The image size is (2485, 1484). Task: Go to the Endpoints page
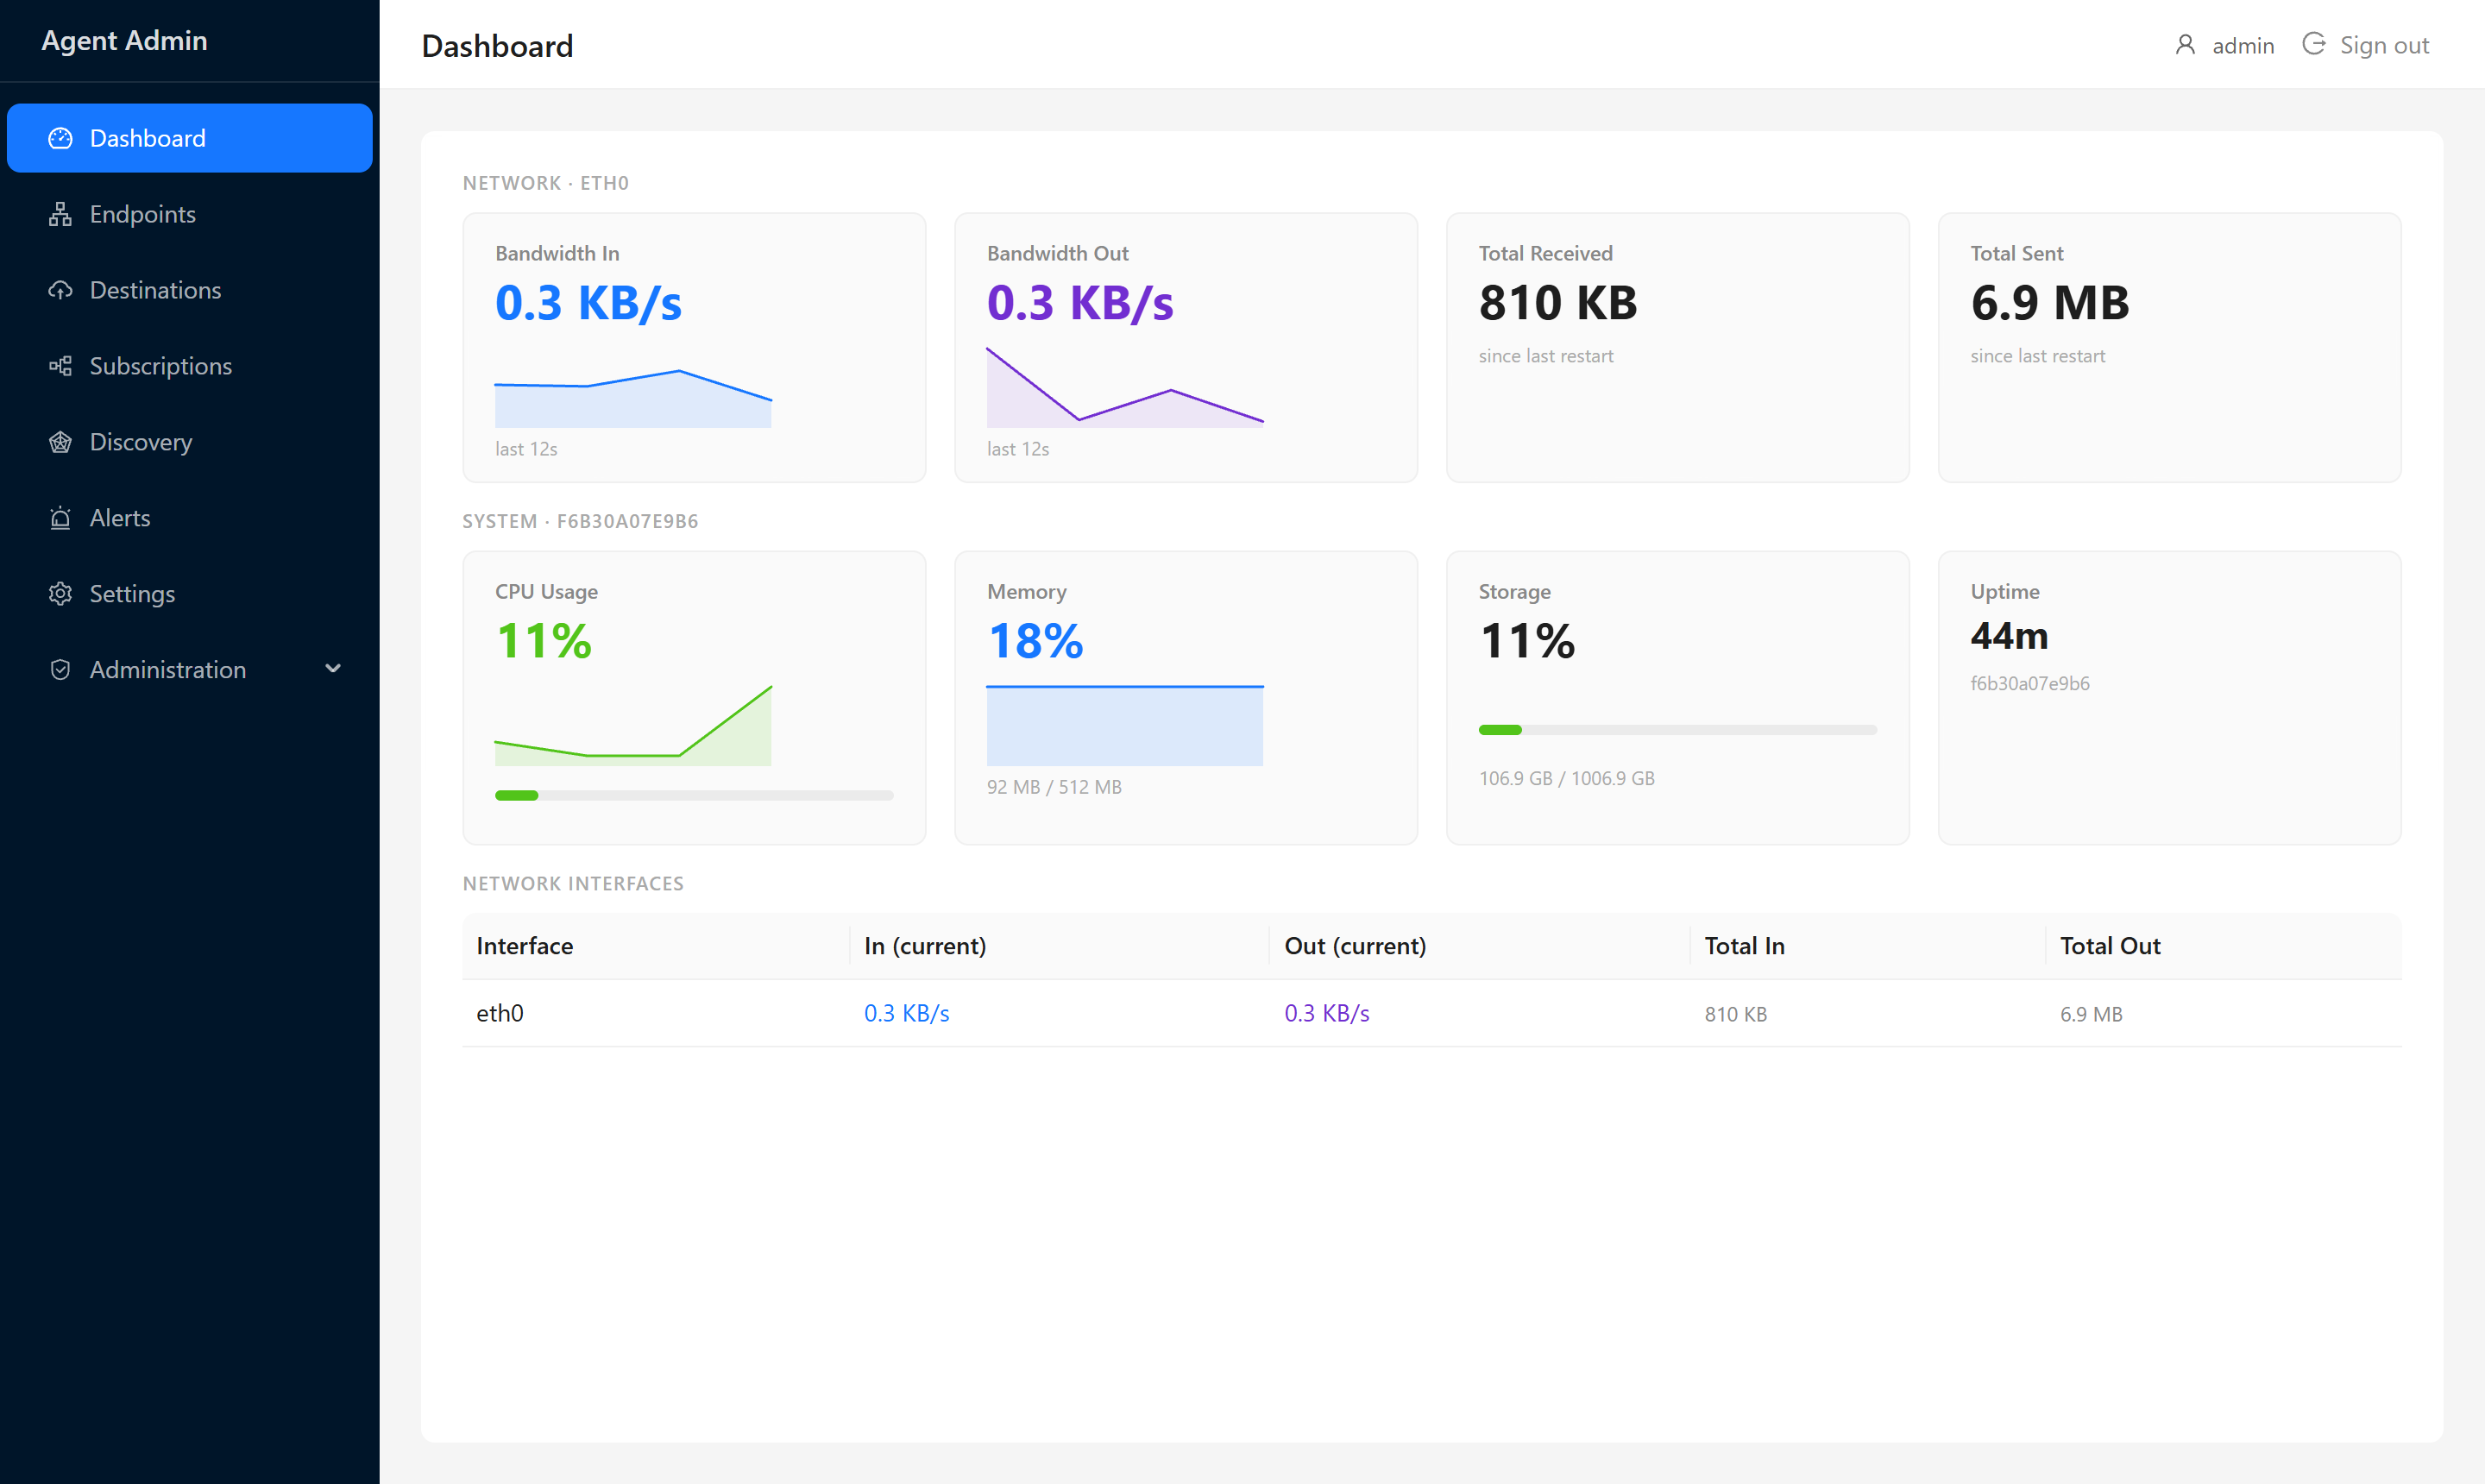[190, 214]
